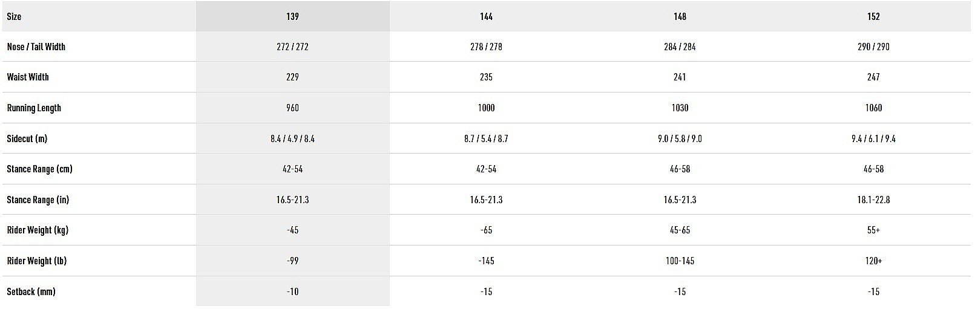Click the 1060 running length value
This screenshot has height=309, width=975.
tap(873, 108)
